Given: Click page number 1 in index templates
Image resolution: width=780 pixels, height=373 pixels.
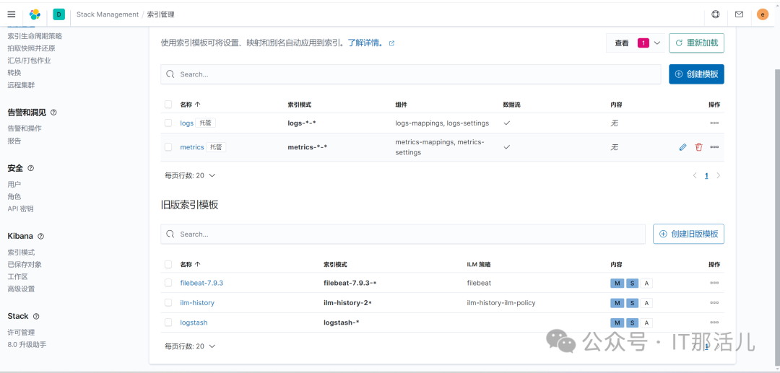Looking at the screenshot, I should (x=706, y=175).
